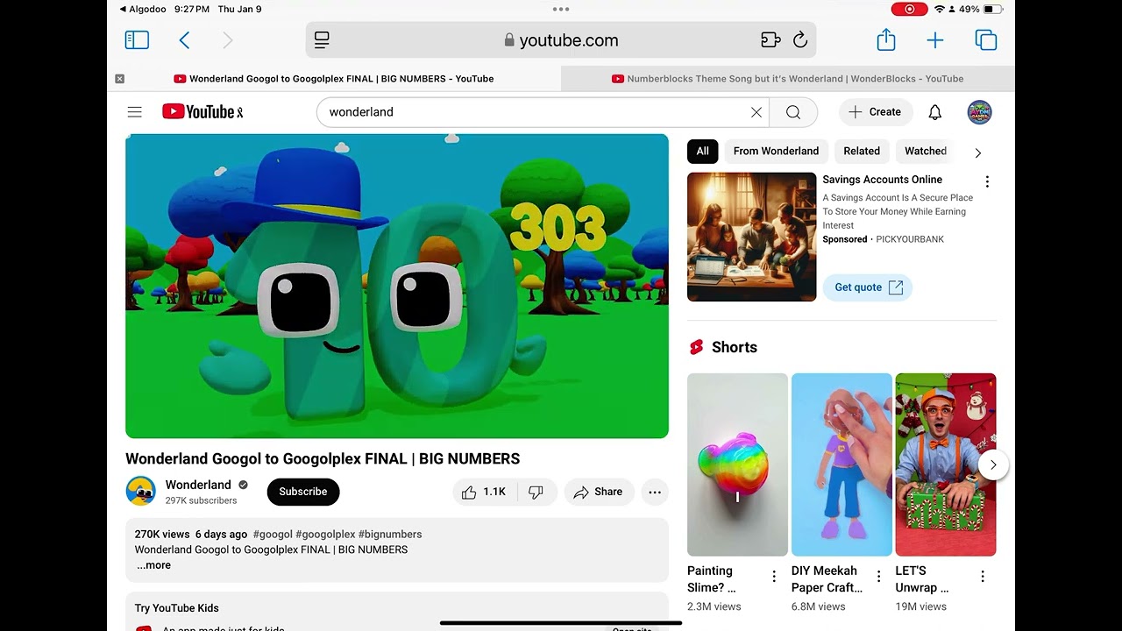This screenshot has width=1122, height=631.
Task: Visit the Wonderland channel name link
Action: (x=198, y=485)
